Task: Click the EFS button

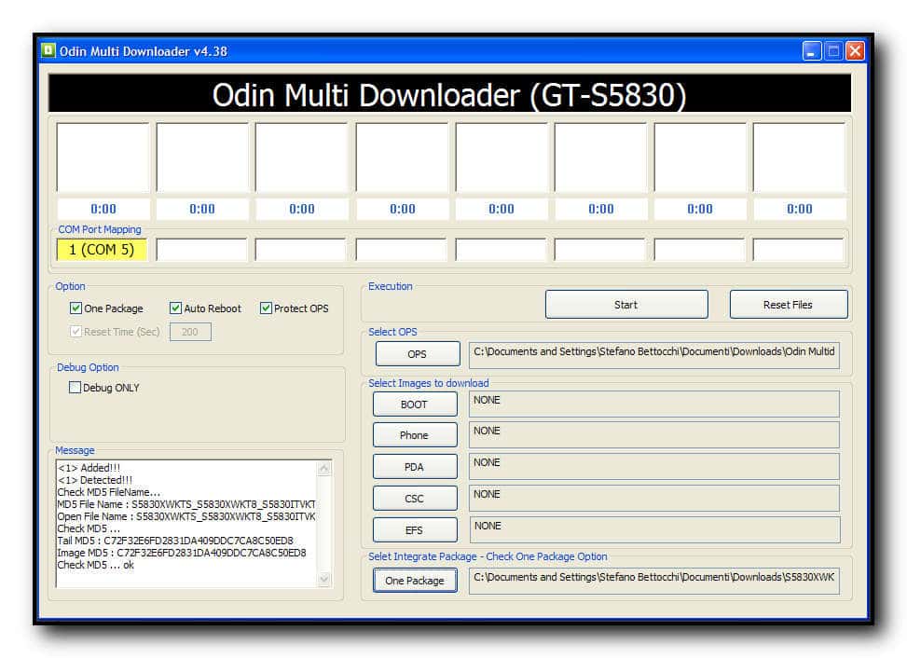Action: click(414, 530)
